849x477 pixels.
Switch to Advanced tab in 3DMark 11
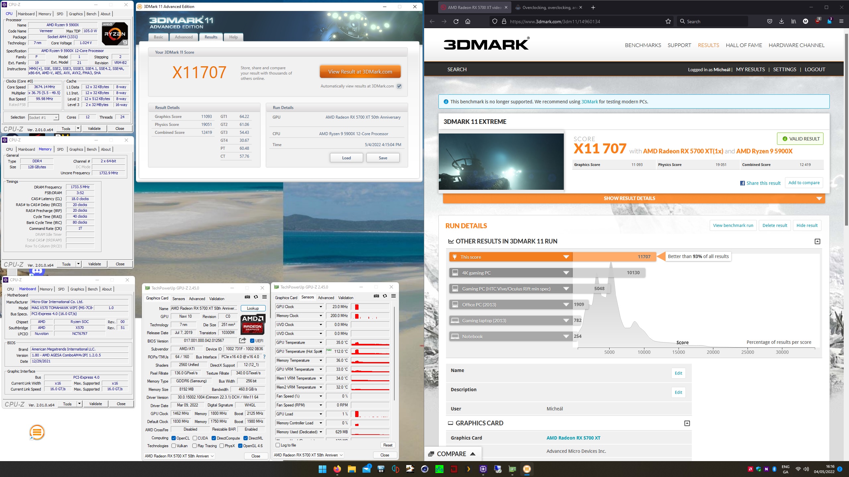coord(184,37)
